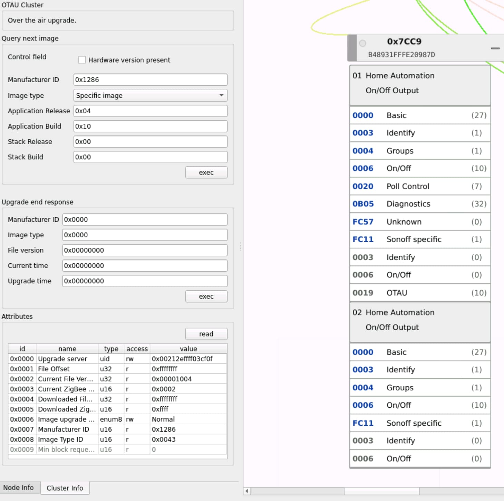Select the Cluster Info tab
The width and height of the screenshot is (504, 501).
pyautogui.click(x=65, y=488)
